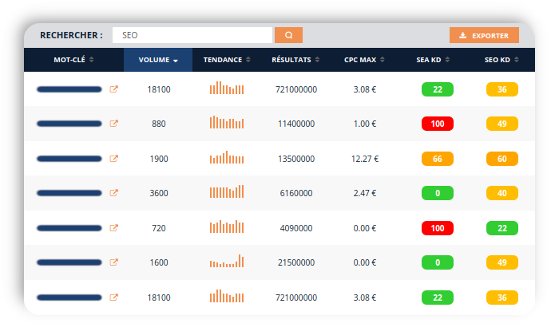Viewport: 559px width, 335px height.
Task: Open external link for the 3600 volume row
Action: [x=113, y=193]
